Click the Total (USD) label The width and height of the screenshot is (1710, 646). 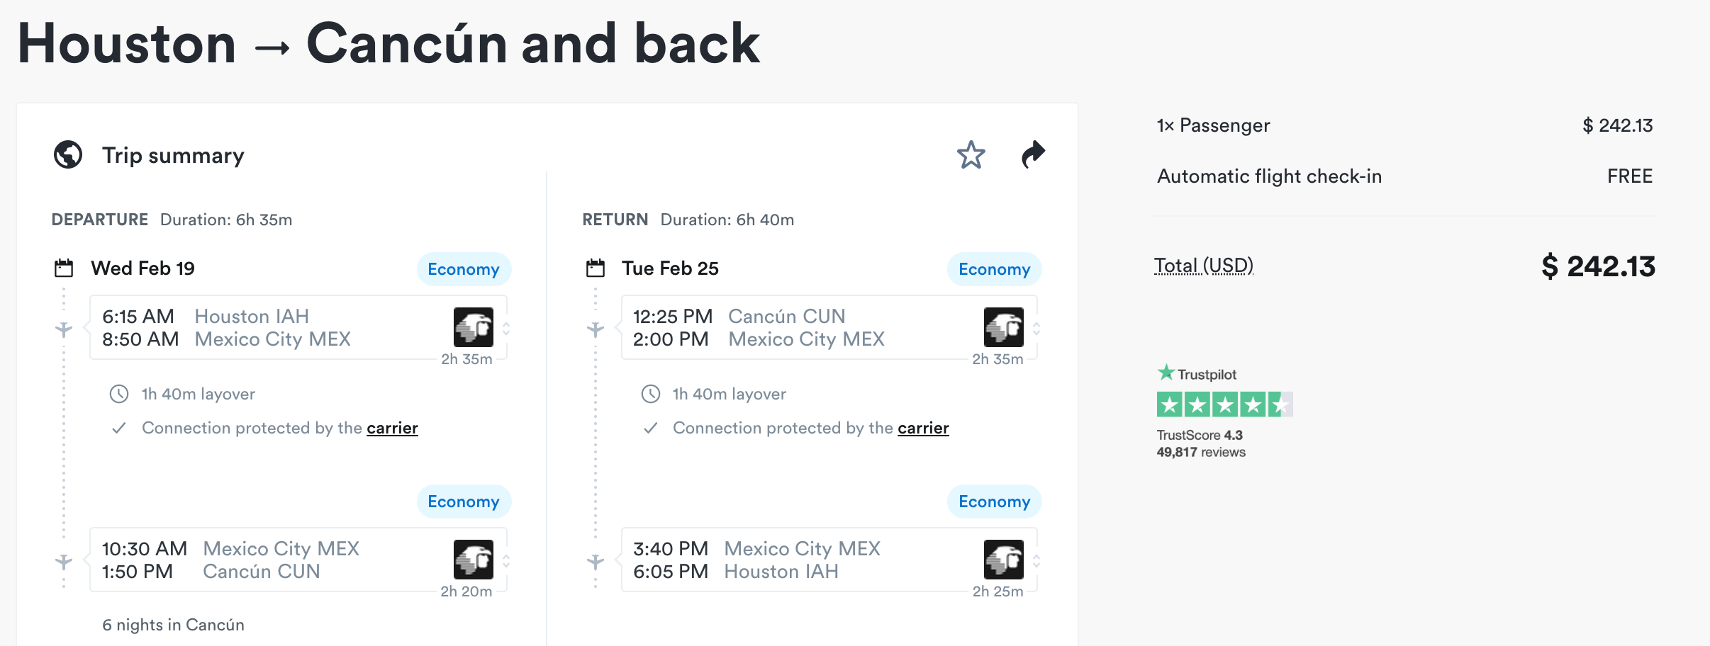[1203, 266]
